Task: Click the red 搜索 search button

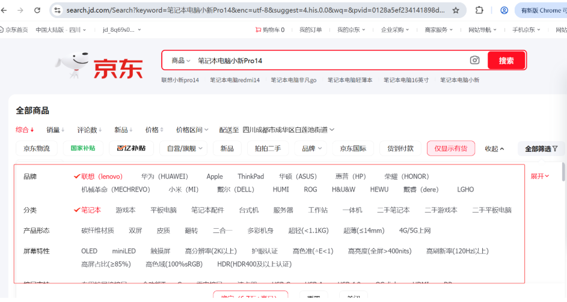Action: point(506,60)
